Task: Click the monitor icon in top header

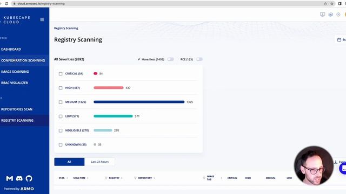Action: (322, 15)
